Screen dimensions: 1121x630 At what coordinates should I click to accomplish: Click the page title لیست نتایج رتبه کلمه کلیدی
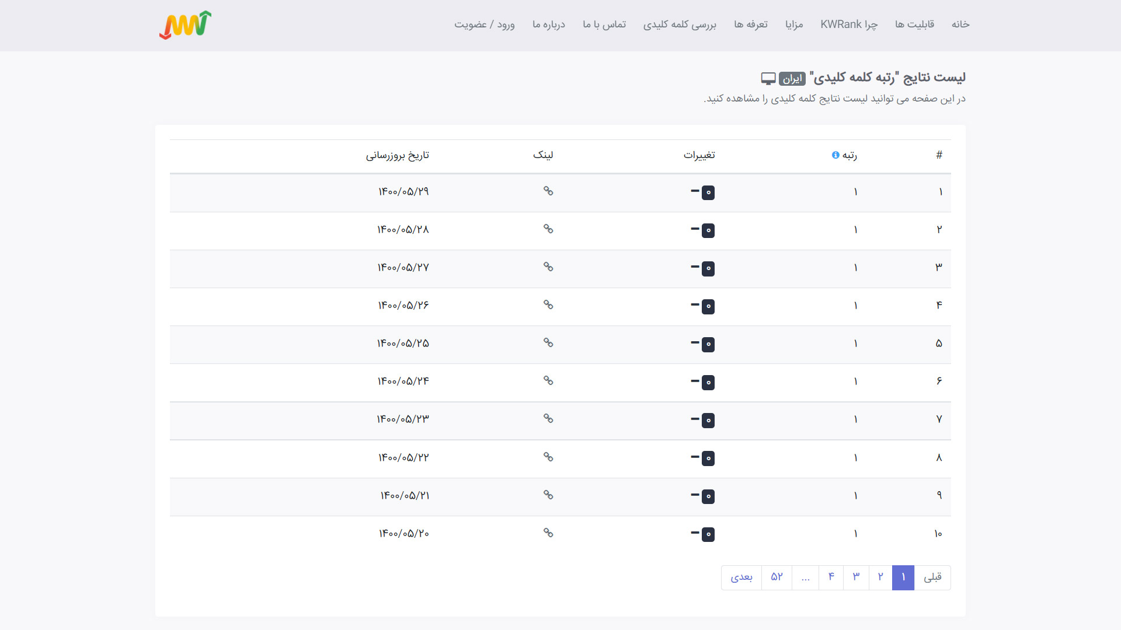click(x=887, y=78)
